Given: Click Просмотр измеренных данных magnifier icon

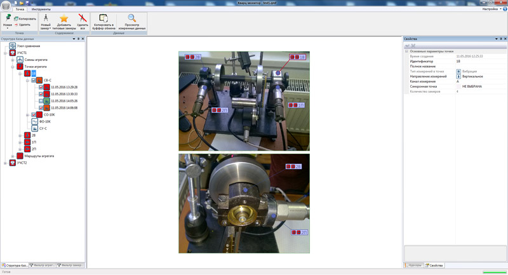Looking at the screenshot, I should [x=132, y=18].
